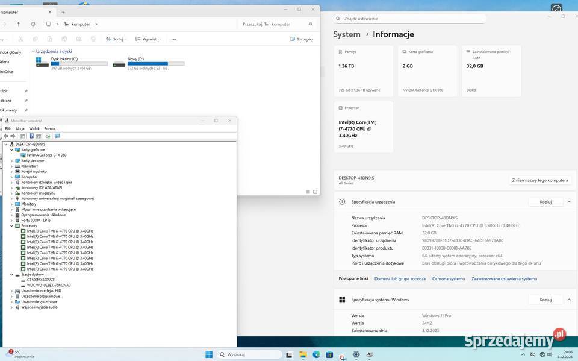Select the NVIDIA GeForce GTX 960 device
578x361 pixels.
pos(46,155)
